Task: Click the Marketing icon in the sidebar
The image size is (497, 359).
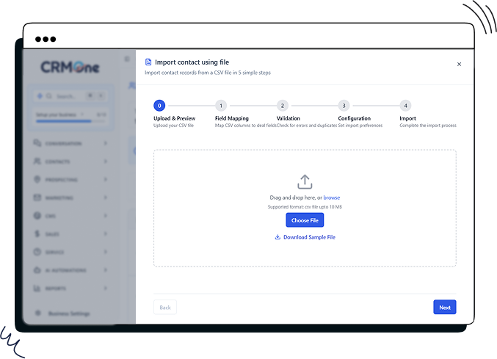Action: [37, 197]
